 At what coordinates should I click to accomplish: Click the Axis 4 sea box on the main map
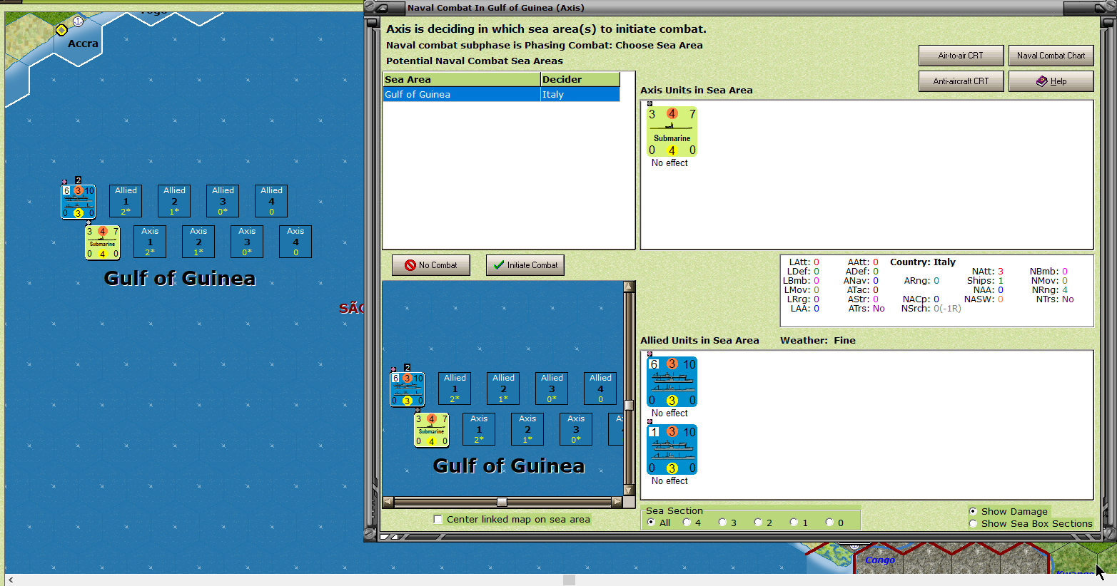pos(295,242)
